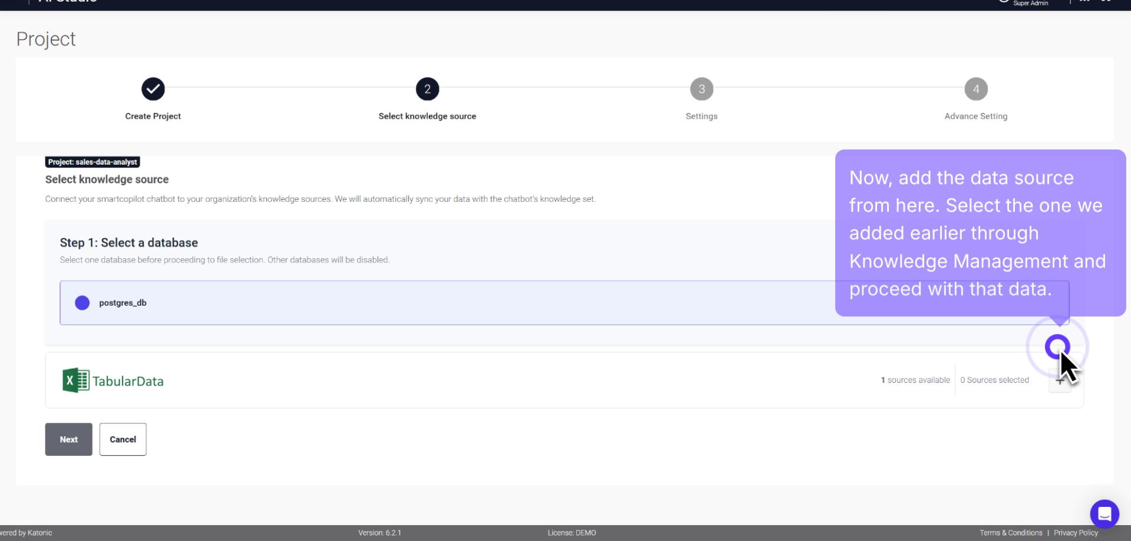Click the Next button
Image resolution: width=1131 pixels, height=541 pixels.
(68, 439)
